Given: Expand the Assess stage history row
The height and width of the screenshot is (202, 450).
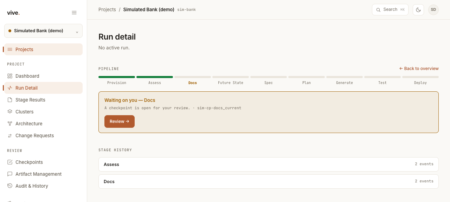Looking at the screenshot, I should (269, 164).
